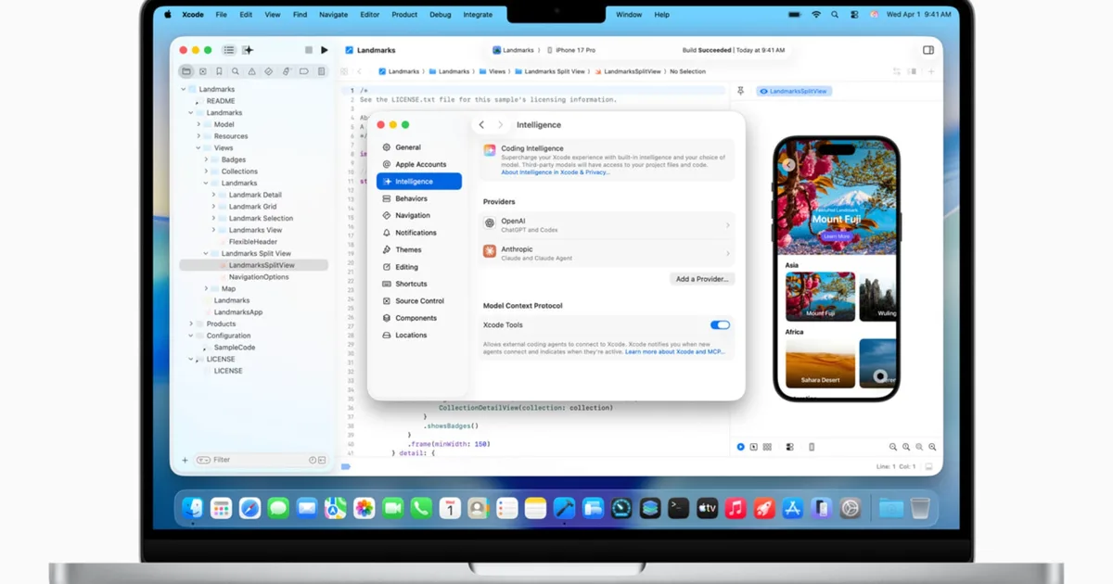Open the Product menu in the menu bar

coord(404,14)
